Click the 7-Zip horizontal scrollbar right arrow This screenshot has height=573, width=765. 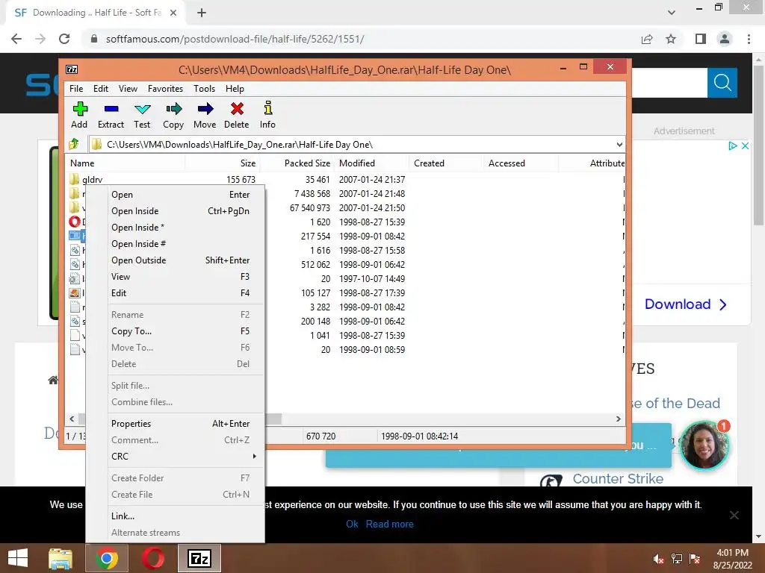pos(618,419)
